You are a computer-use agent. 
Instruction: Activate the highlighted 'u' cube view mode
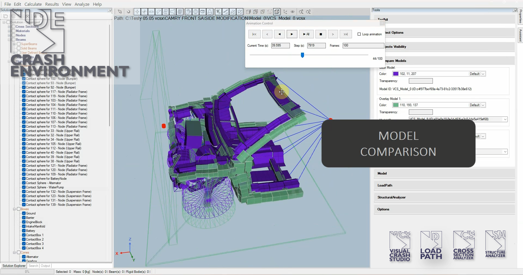click(277, 12)
